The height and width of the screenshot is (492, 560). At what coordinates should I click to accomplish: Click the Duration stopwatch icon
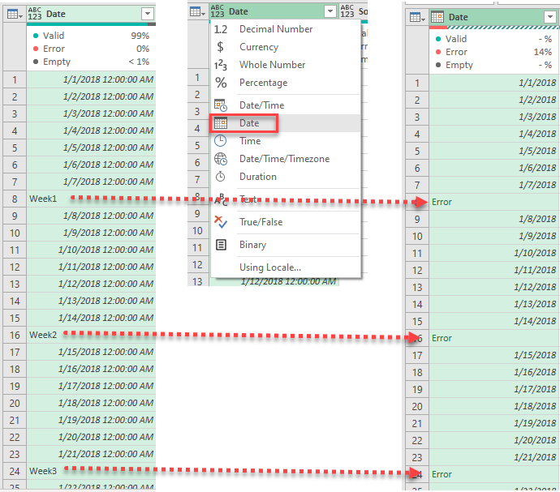click(220, 177)
